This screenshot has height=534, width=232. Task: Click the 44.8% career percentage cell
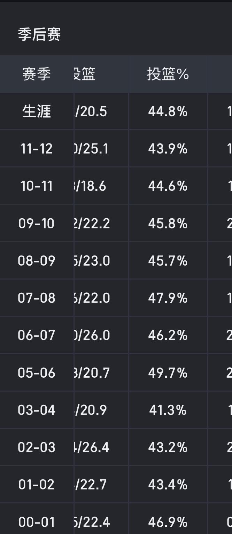[x=168, y=111]
